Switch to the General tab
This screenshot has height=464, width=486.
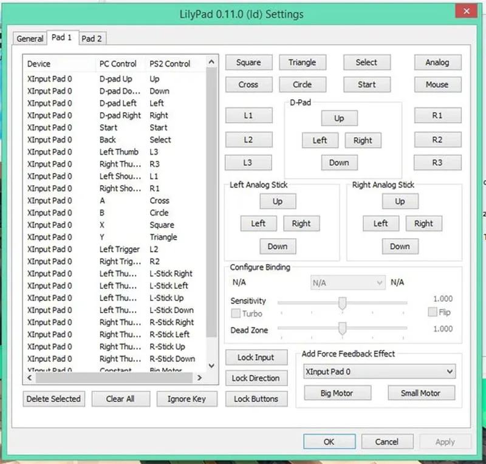pyautogui.click(x=30, y=38)
